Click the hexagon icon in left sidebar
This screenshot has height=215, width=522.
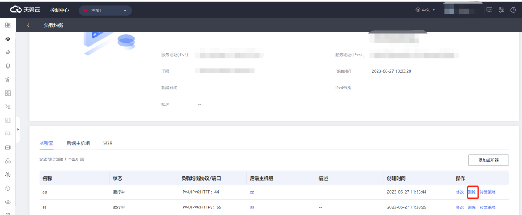point(7,66)
